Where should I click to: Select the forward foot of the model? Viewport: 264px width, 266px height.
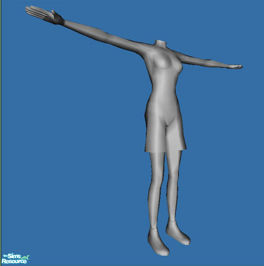[158, 242]
